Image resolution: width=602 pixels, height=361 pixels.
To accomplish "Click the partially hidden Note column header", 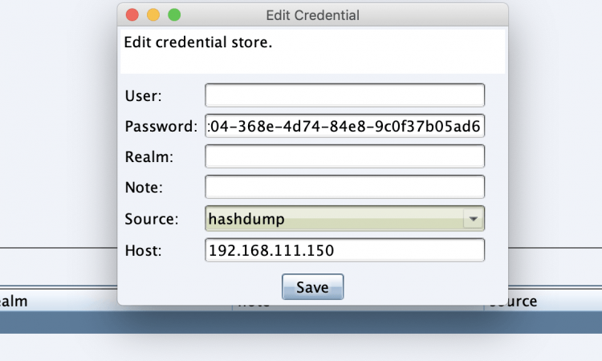I will (x=254, y=306).
